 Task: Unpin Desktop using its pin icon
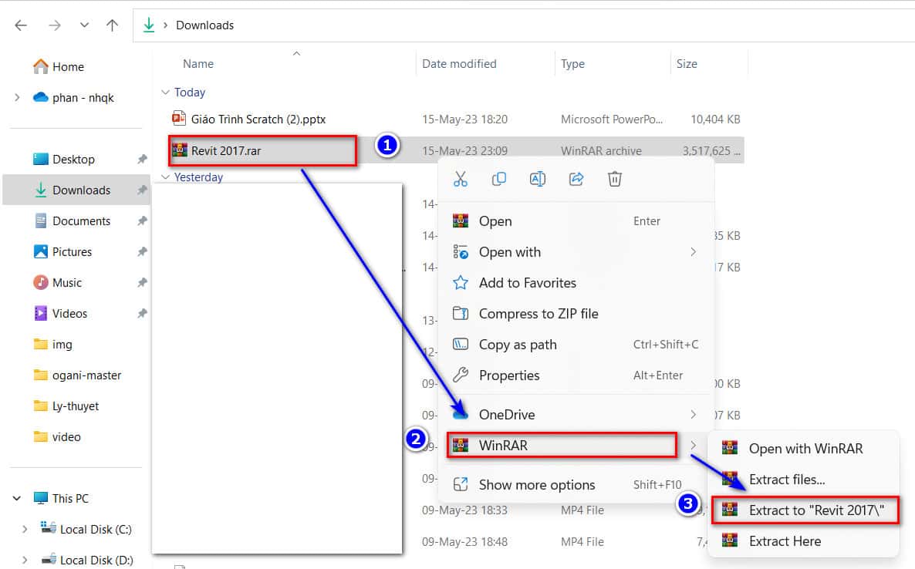click(x=142, y=159)
